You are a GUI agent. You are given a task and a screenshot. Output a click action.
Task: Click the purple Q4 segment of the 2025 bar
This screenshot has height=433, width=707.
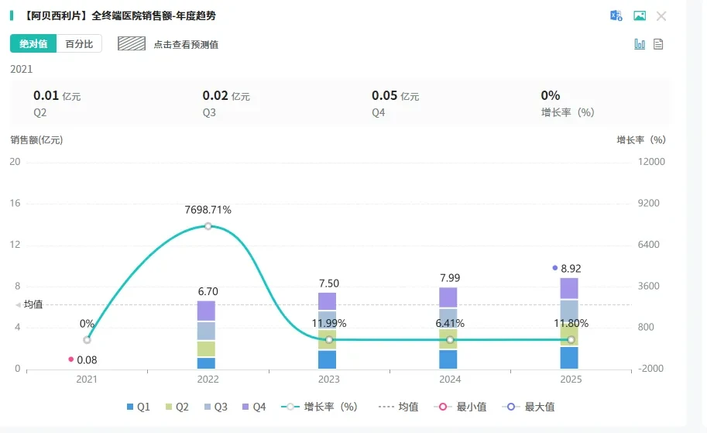pyautogui.click(x=569, y=288)
